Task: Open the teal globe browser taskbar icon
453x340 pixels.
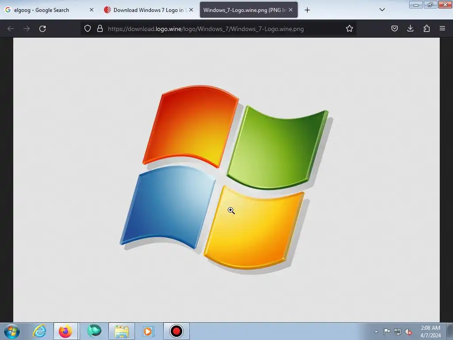Action: [x=94, y=331]
